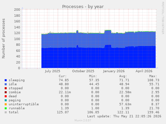Click the 'Munin 2.0.57' version text
Viewport: 166px width, 124px height.
click(x=83, y=120)
